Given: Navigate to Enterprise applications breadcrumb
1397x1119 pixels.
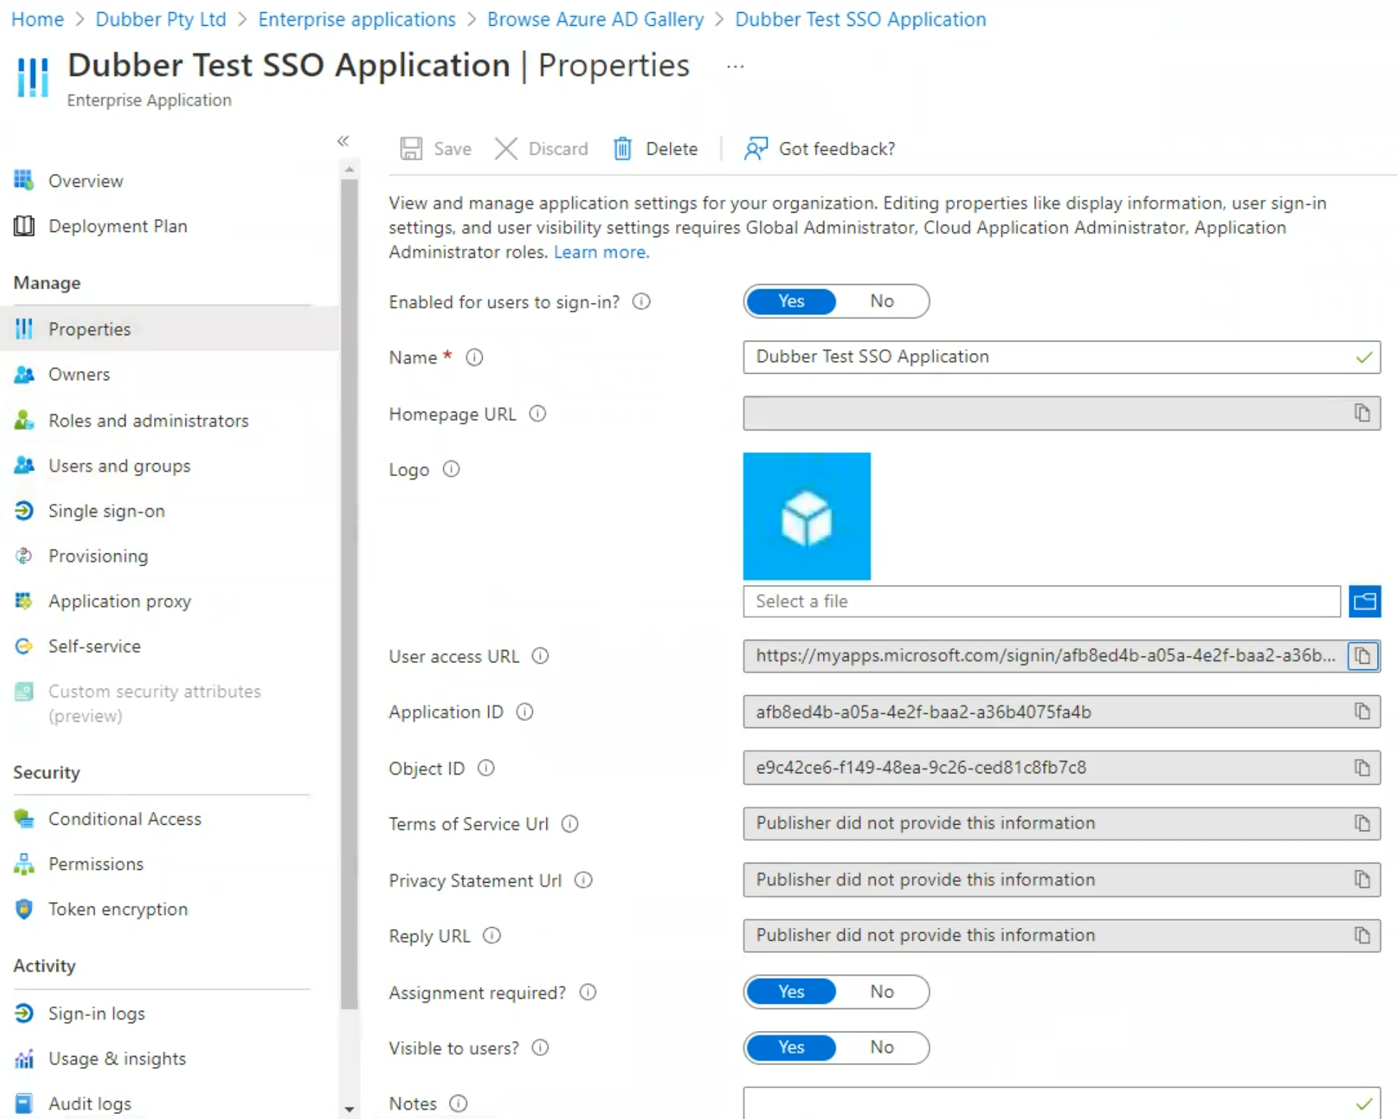Looking at the screenshot, I should pos(357,19).
